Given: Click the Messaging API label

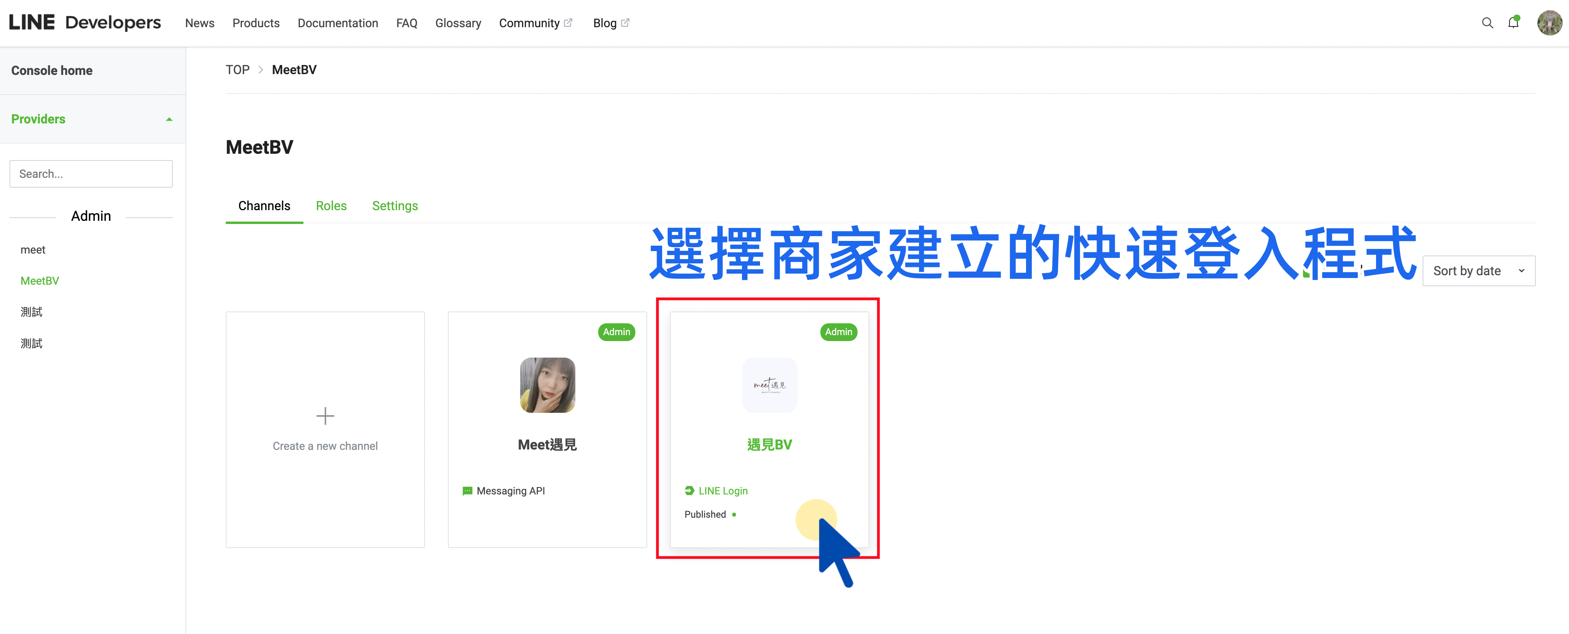Looking at the screenshot, I should coord(510,491).
